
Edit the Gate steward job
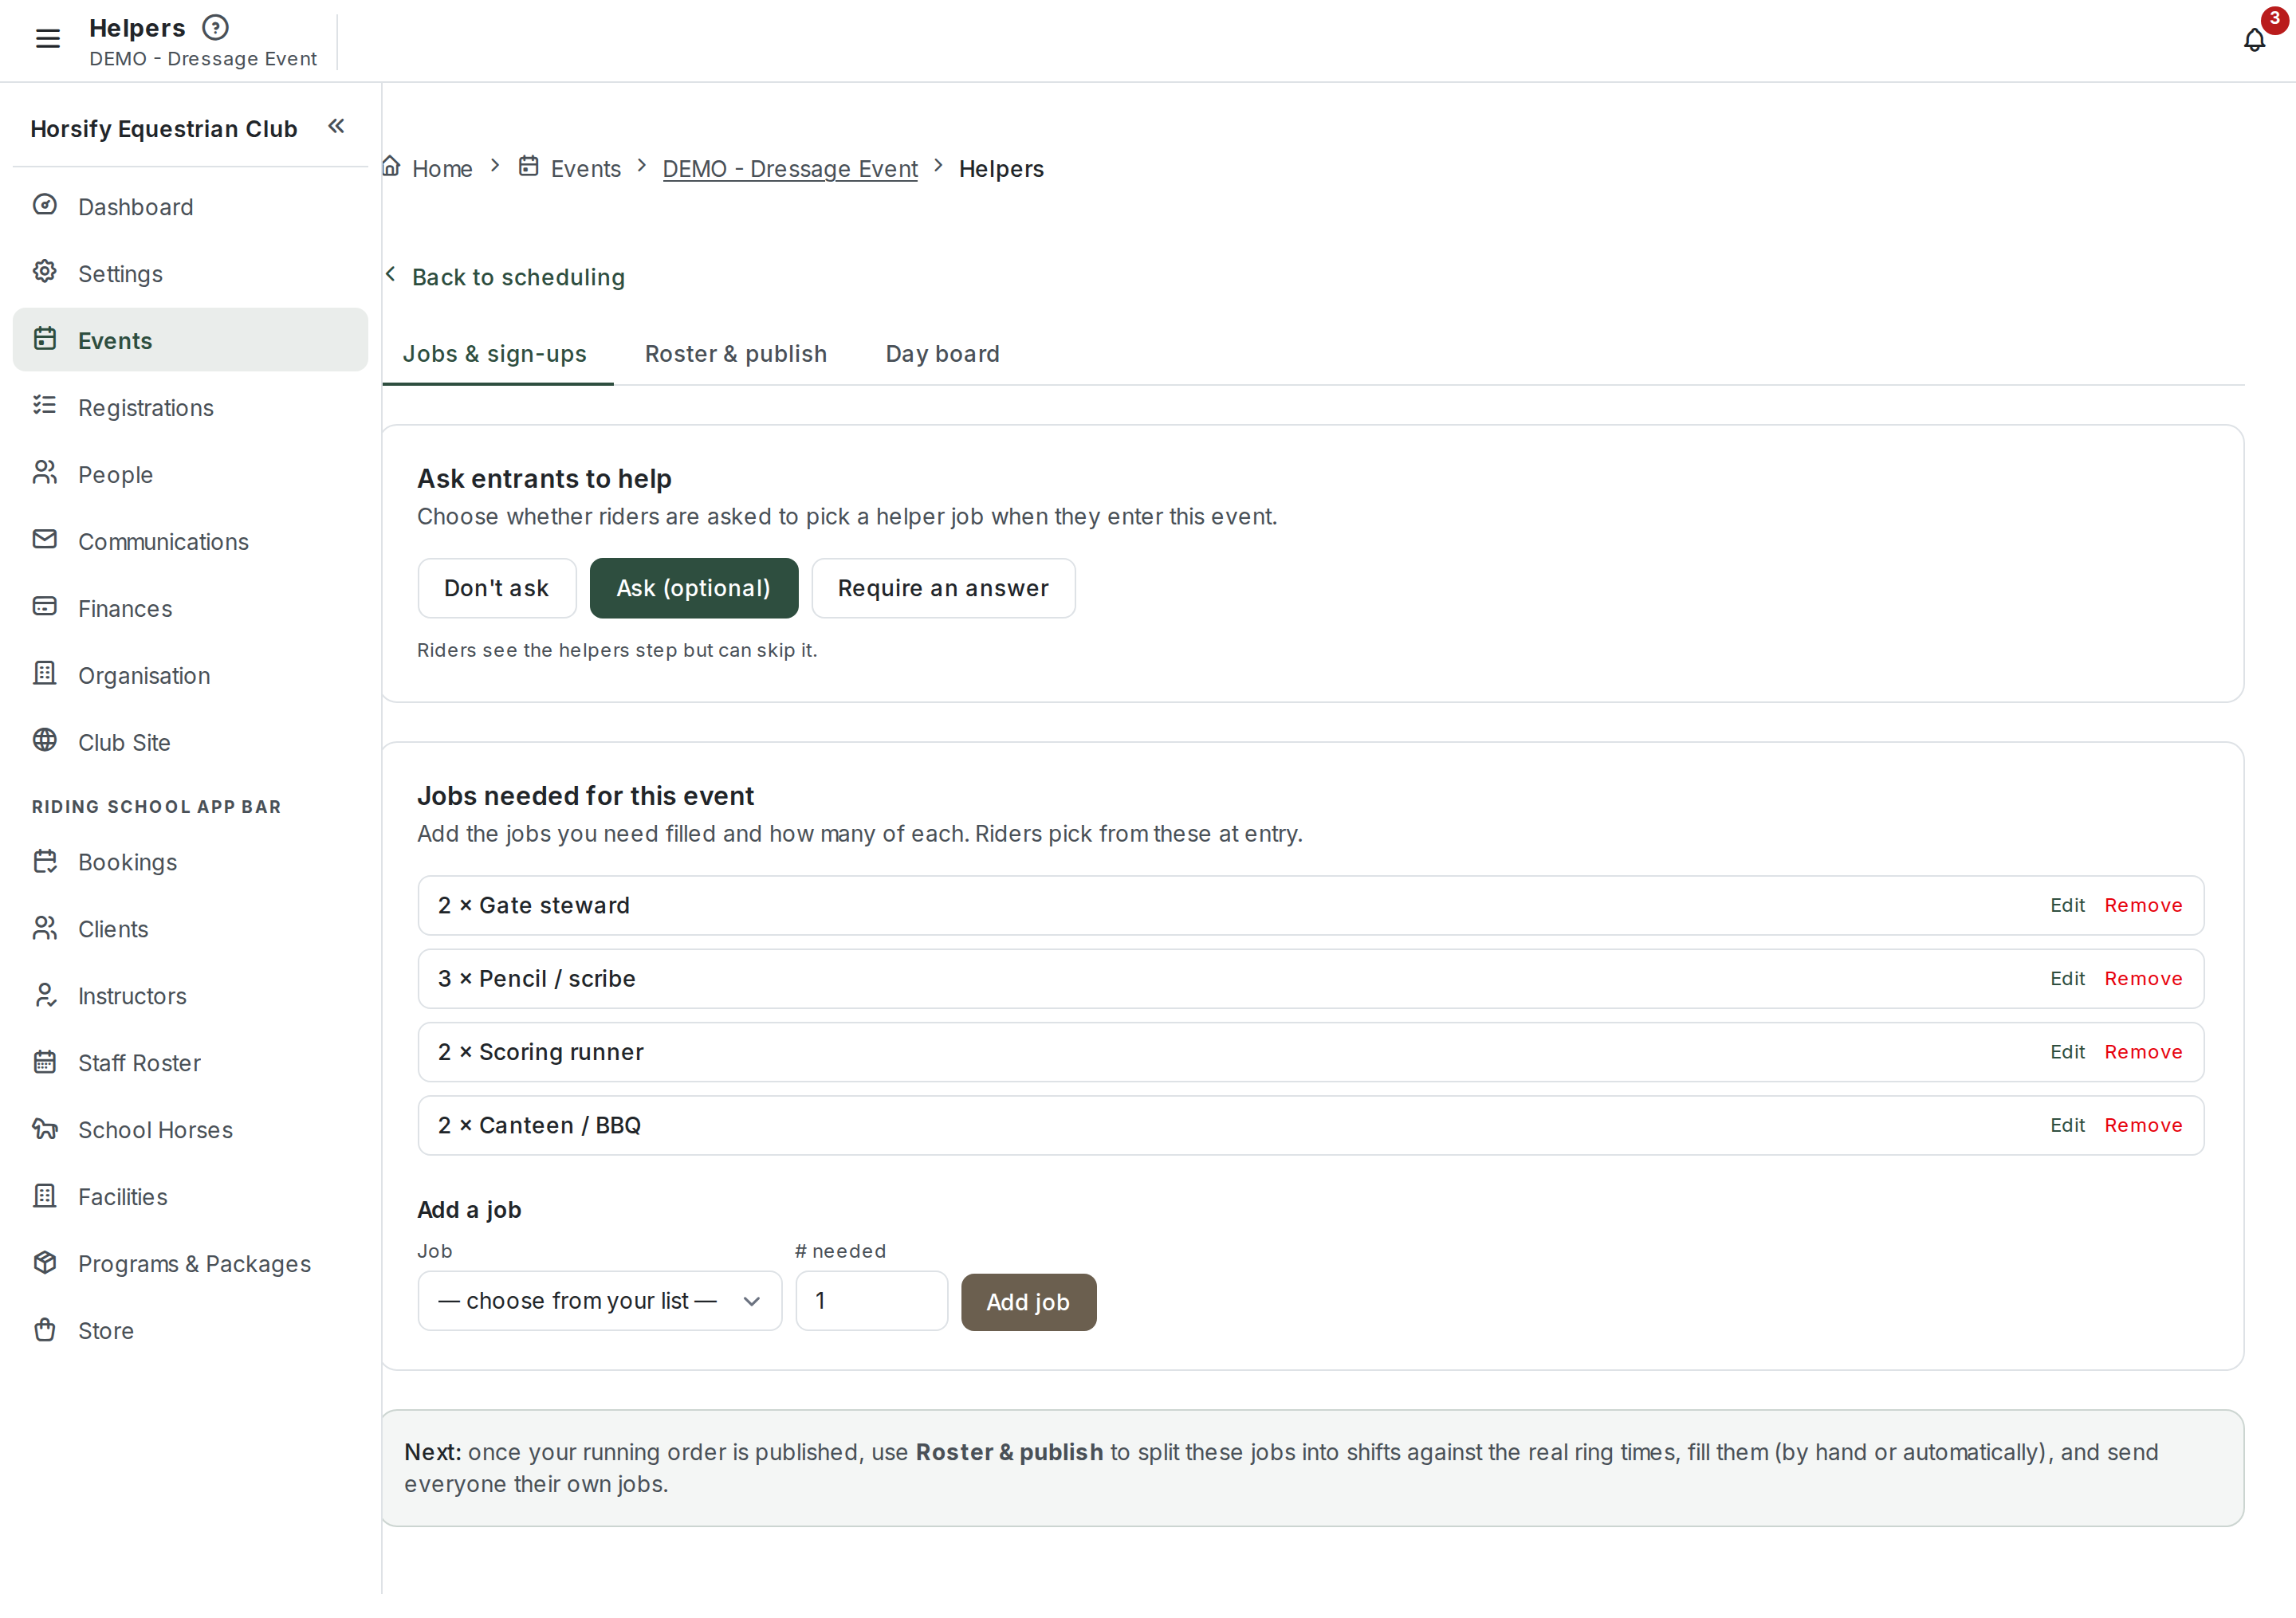(x=2067, y=906)
